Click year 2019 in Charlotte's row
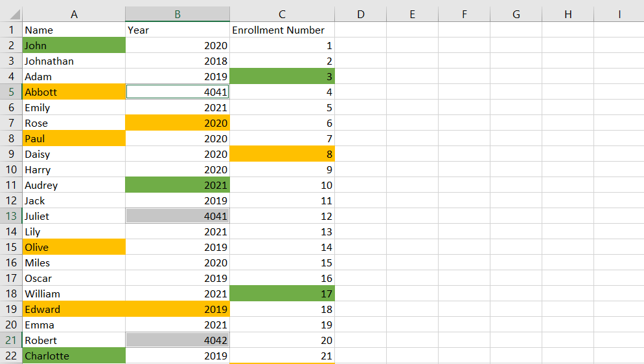This screenshot has height=364, width=644. pos(178,356)
